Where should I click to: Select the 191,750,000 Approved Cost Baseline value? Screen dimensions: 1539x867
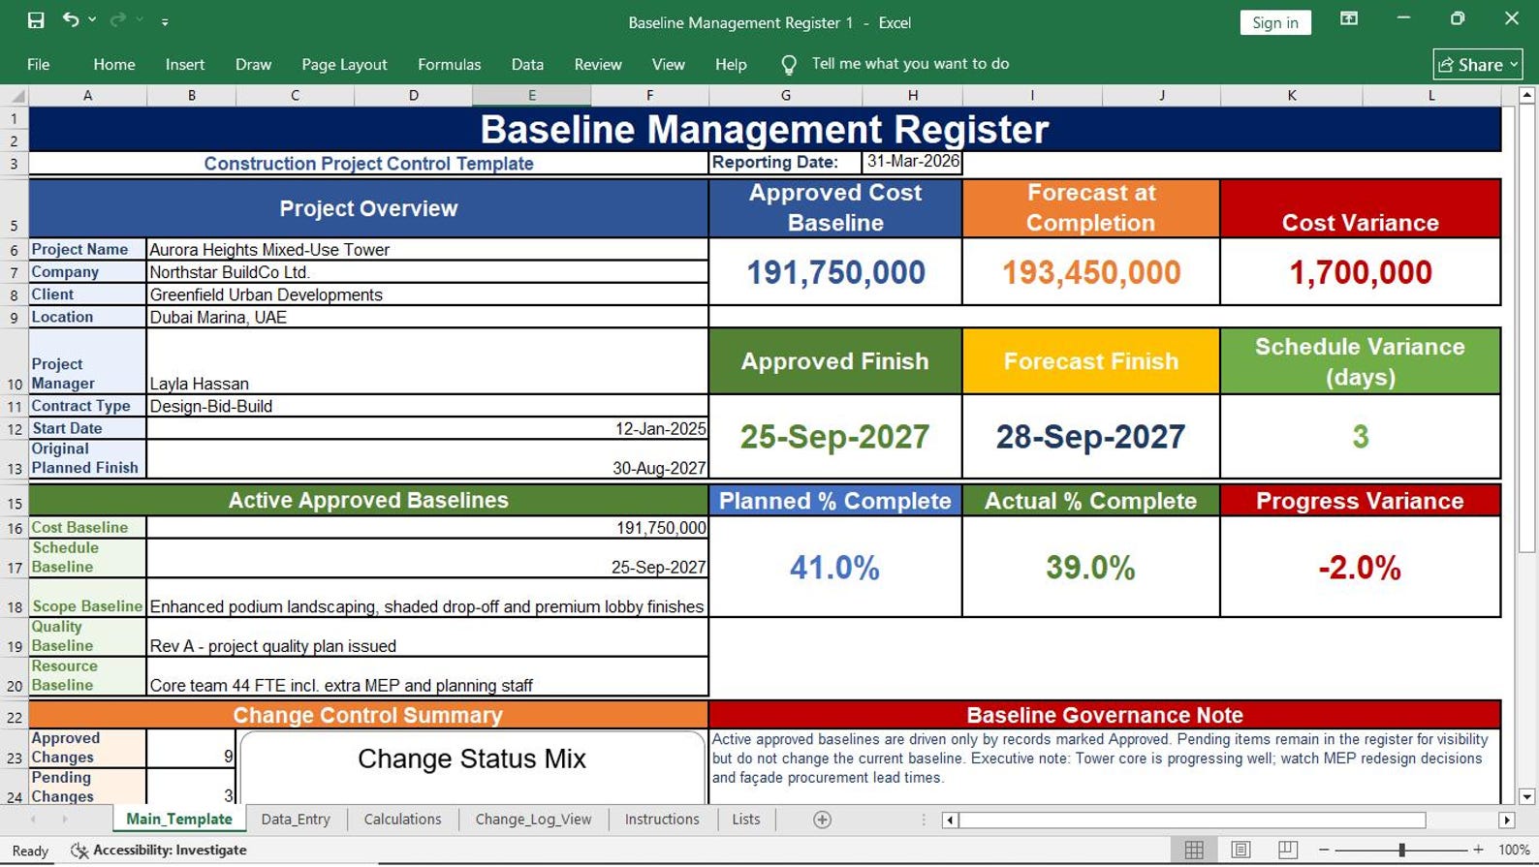coord(835,272)
